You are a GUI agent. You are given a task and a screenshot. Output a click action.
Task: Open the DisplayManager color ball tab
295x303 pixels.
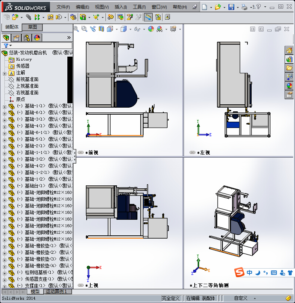tap(37, 37)
